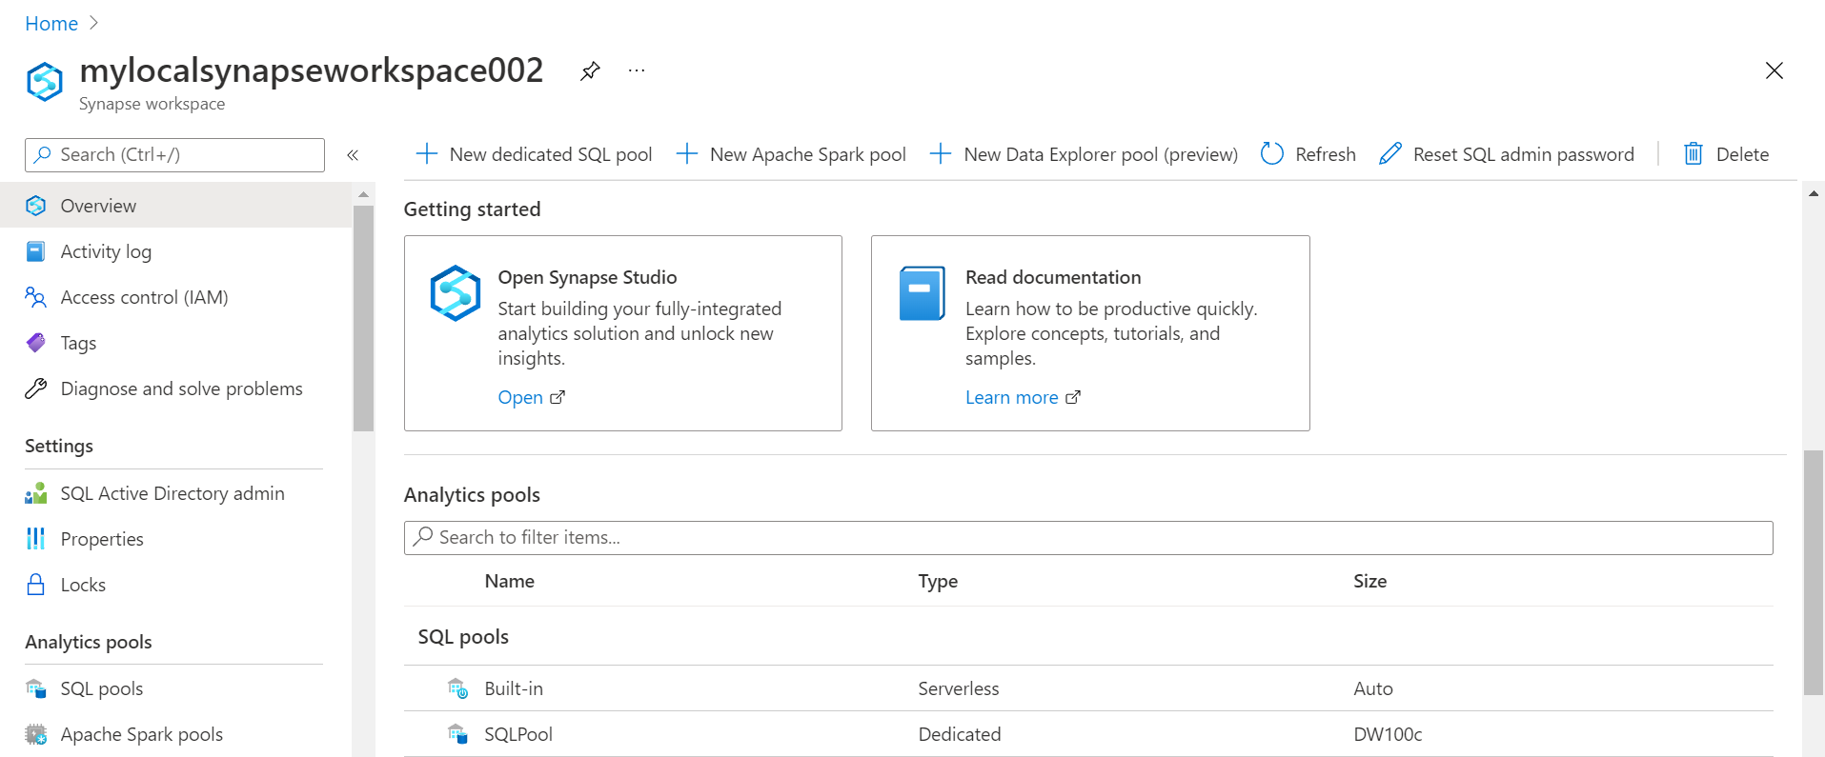This screenshot has height=757, width=1825.
Task: Click the SQL Active Directory admin icon
Action: [x=35, y=493]
